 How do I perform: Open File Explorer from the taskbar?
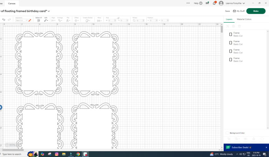pyautogui.click(x=64, y=154)
